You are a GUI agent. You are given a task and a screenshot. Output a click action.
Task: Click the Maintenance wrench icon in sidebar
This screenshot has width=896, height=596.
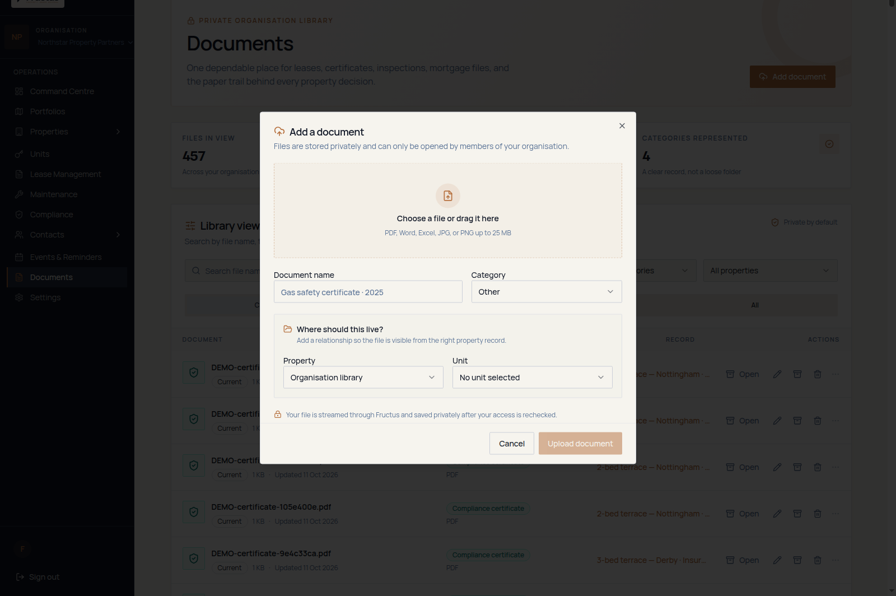(x=19, y=194)
